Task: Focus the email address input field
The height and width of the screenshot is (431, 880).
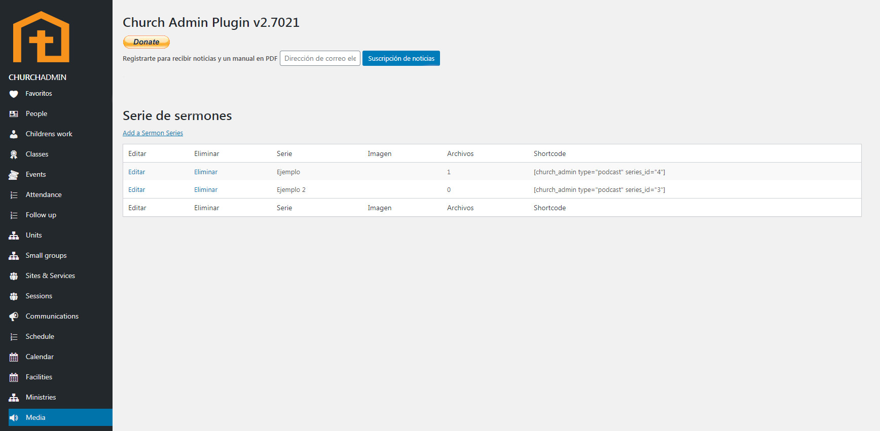Action: click(320, 58)
